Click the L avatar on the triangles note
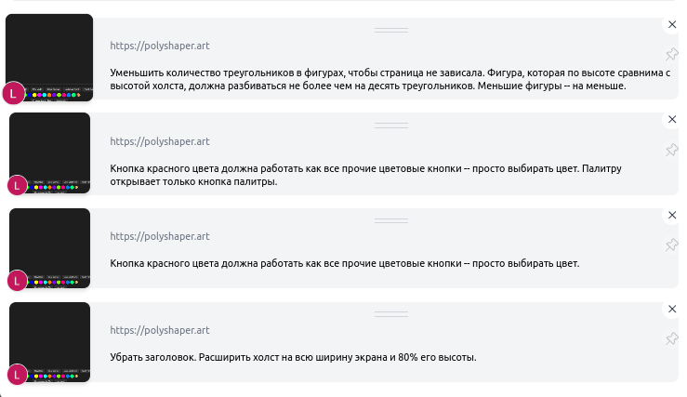 pyautogui.click(x=13, y=93)
